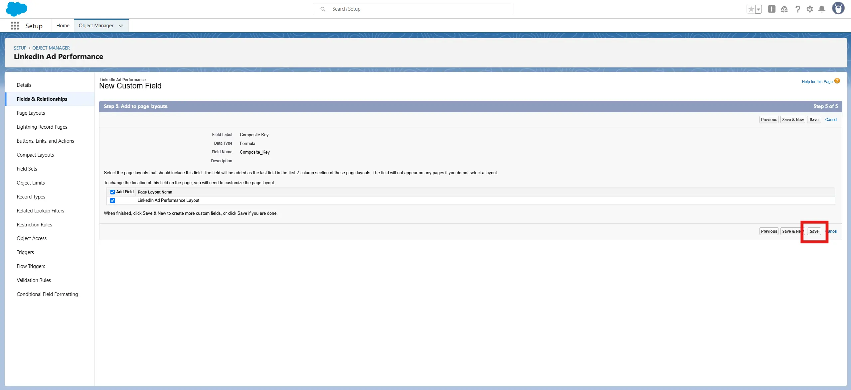Open the setup gear menu
This screenshot has width=851, height=390.
pos(810,9)
